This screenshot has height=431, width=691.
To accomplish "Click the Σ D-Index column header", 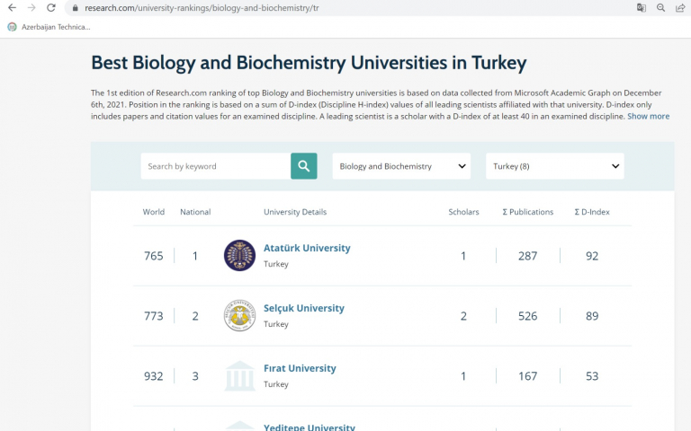I will click(592, 212).
